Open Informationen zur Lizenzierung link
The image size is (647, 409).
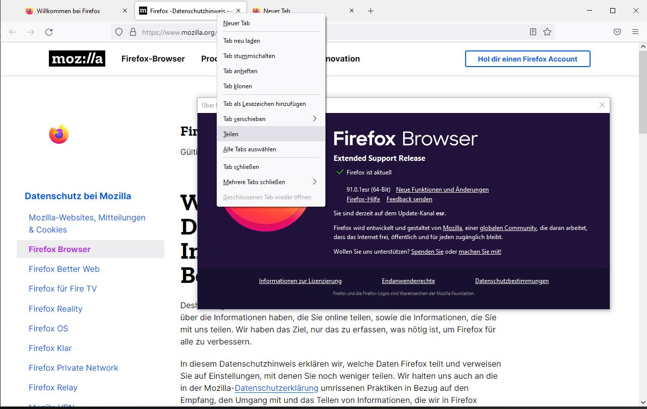300,281
